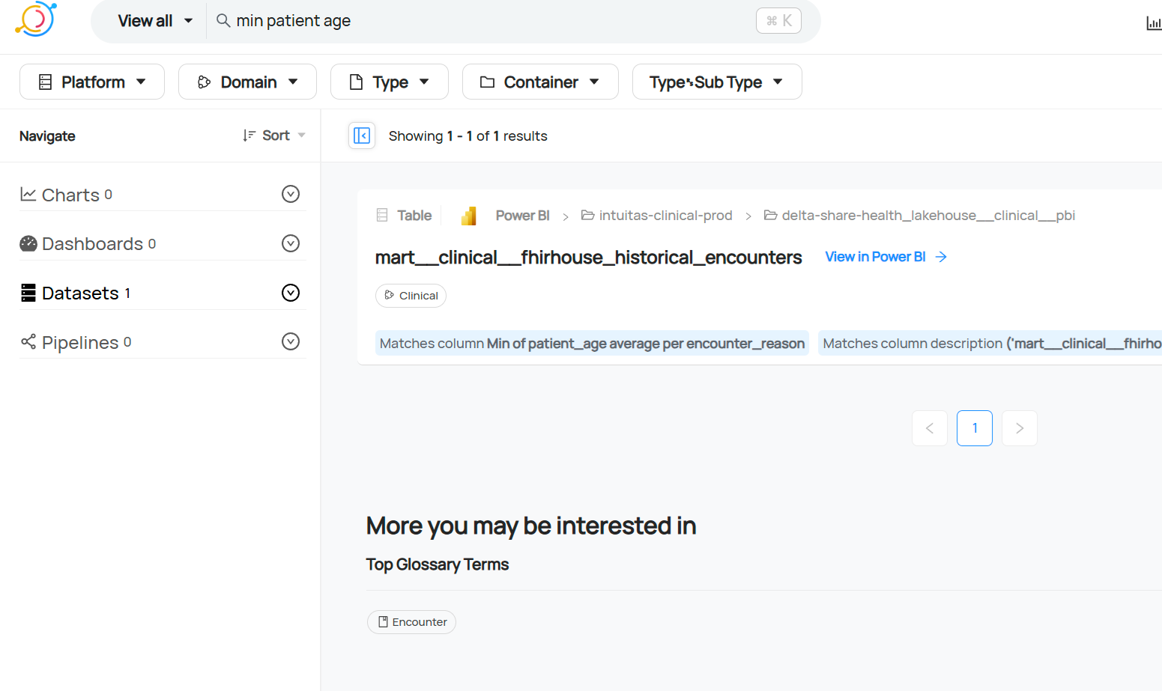
Task: Open the Sort menu
Action: (x=274, y=136)
